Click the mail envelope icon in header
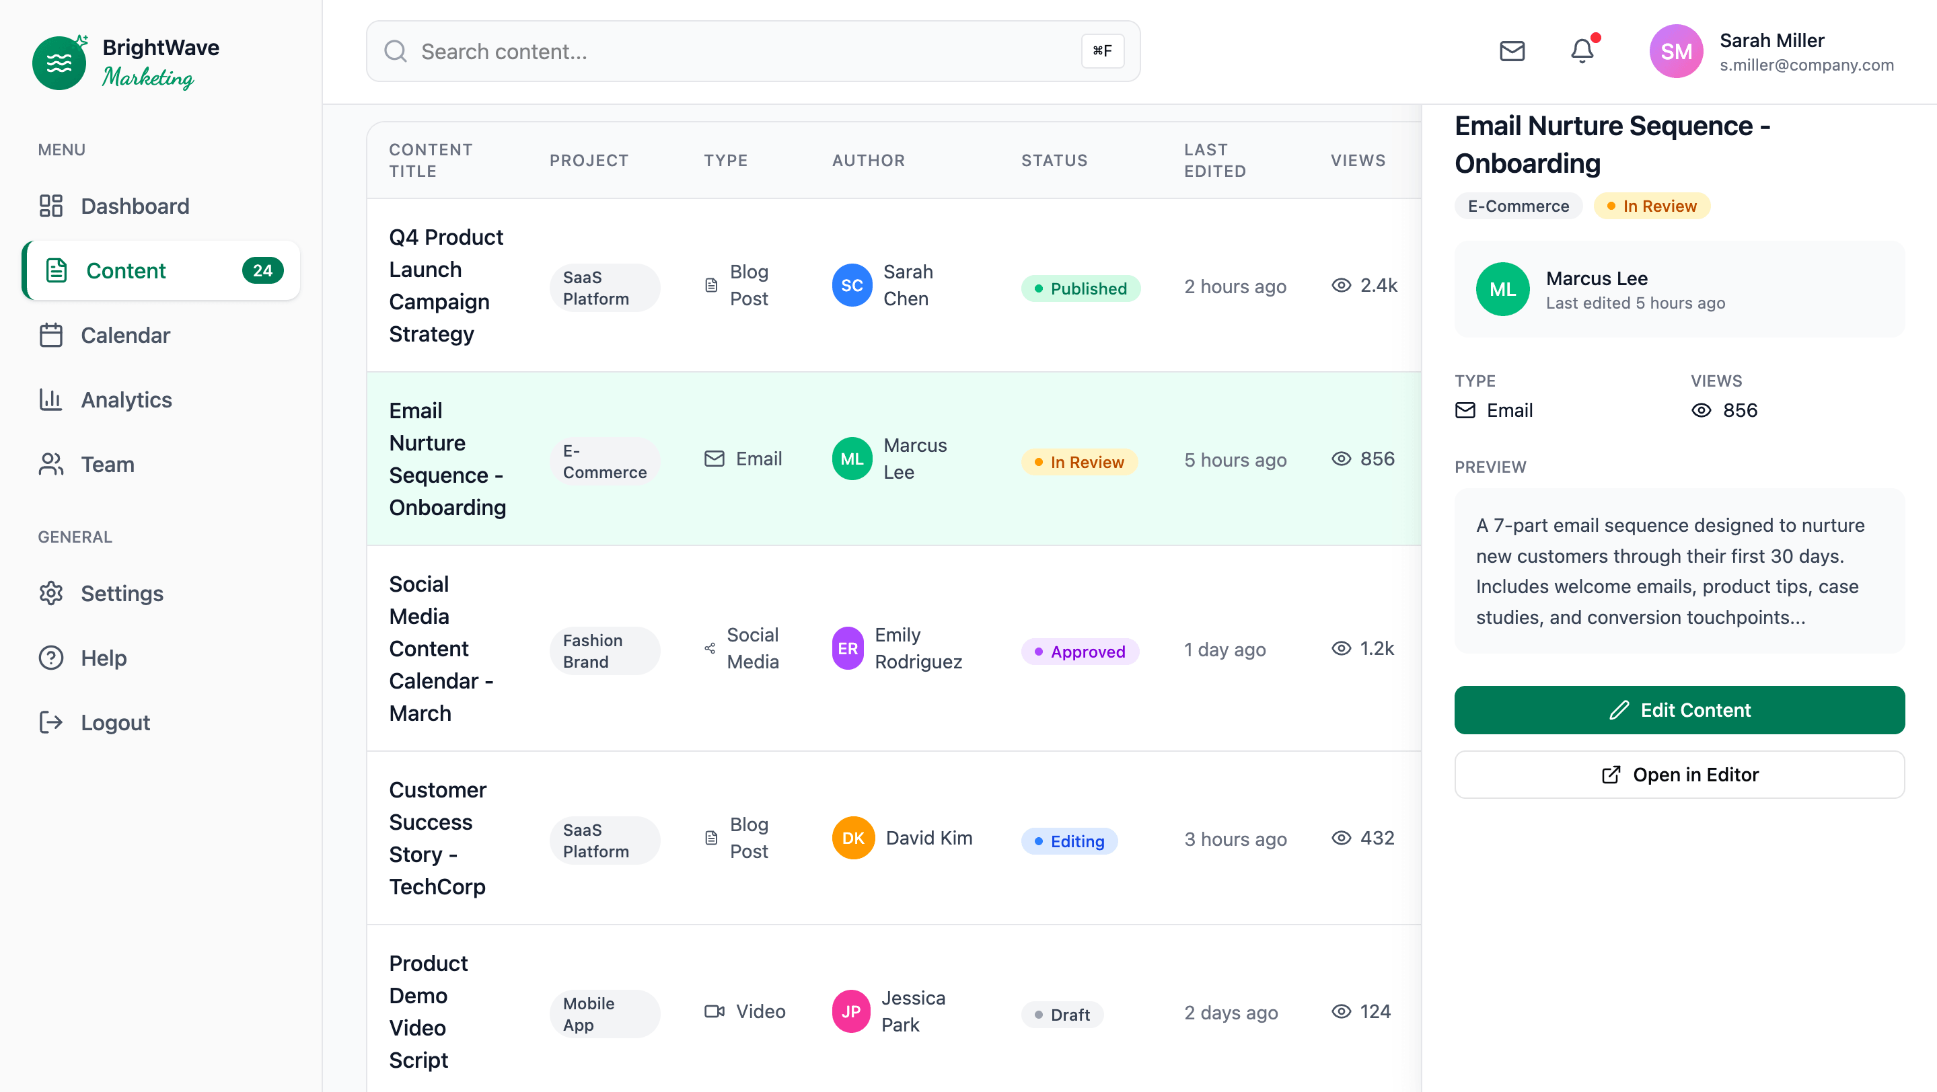Screen dimensions: 1937x1092 point(1511,51)
